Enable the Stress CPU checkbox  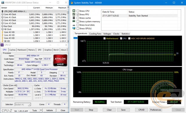point(78,11)
